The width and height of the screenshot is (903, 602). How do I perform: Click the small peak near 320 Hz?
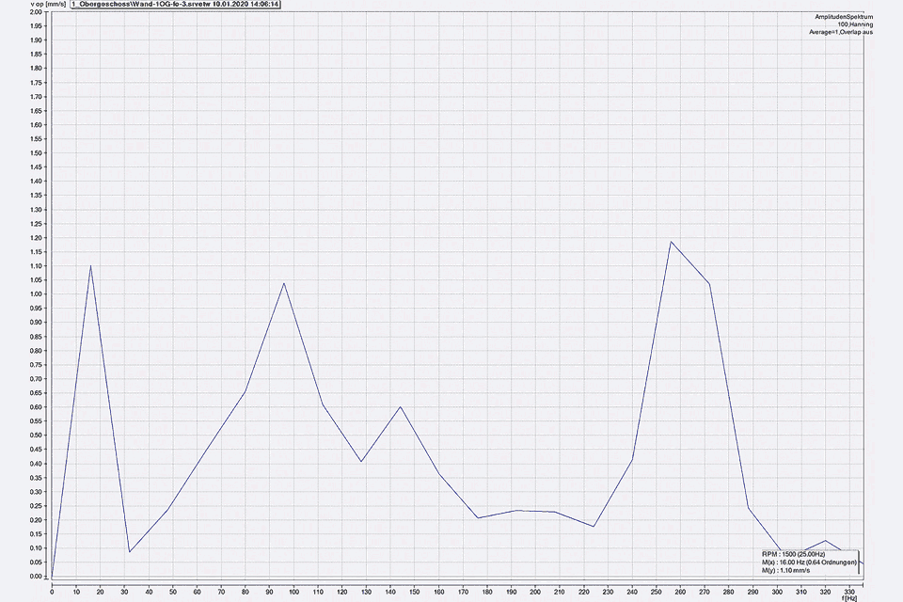(x=825, y=541)
